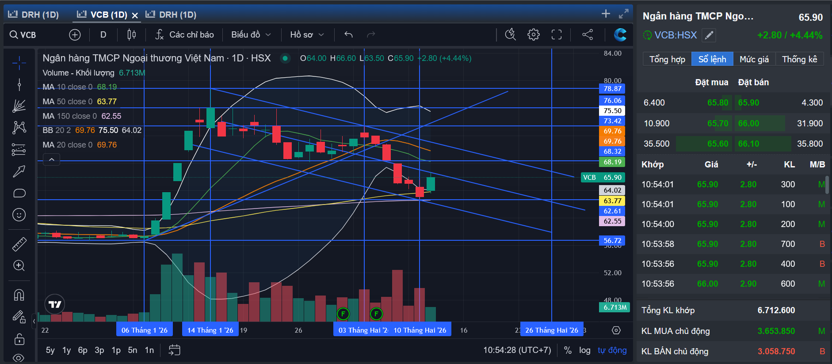The height and width of the screenshot is (364, 832).
Task: Open the go to date calendar
Action: point(175,350)
